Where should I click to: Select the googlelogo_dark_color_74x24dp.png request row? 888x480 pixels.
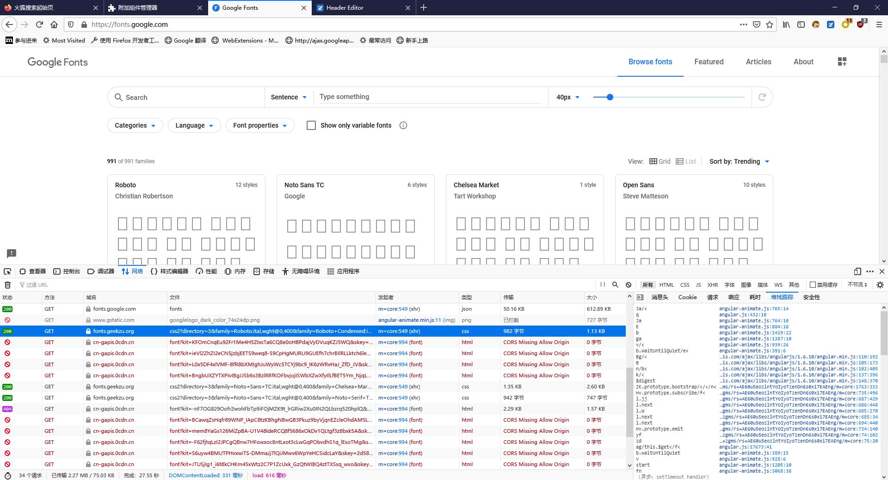pos(313,320)
